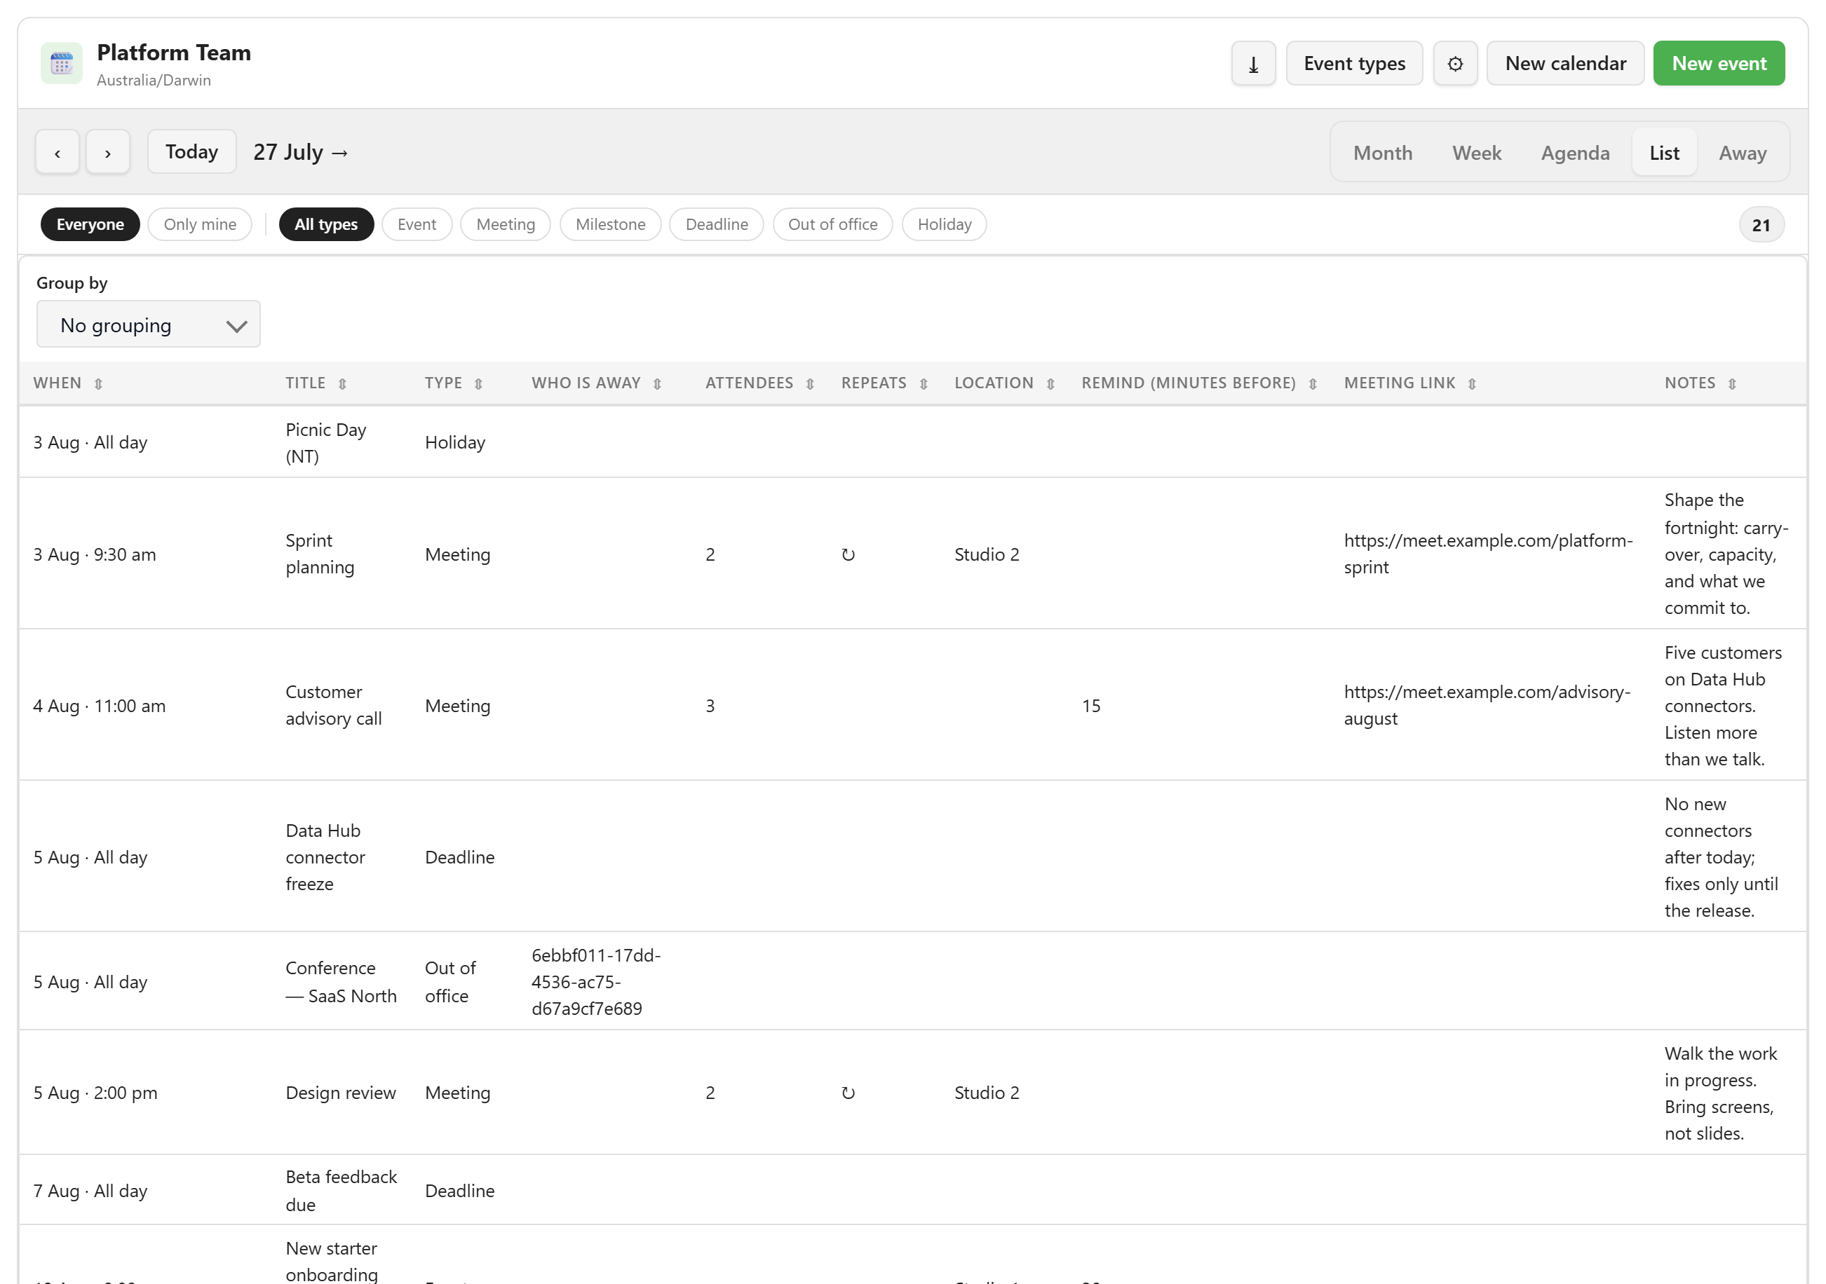This screenshot has width=1826, height=1284.
Task: Sort by WHO IS AWAY column icon
Action: (x=657, y=384)
